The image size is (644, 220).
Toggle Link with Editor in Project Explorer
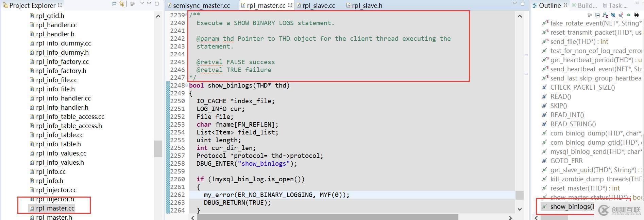121,4
